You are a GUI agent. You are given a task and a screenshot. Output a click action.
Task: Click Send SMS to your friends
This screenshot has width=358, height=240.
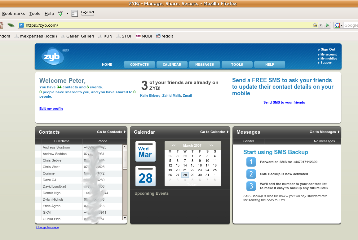[284, 102]
